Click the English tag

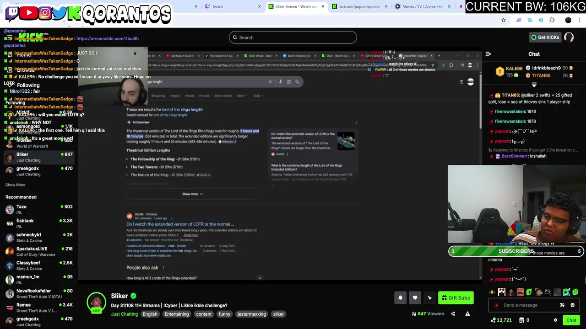click(150, 314)
